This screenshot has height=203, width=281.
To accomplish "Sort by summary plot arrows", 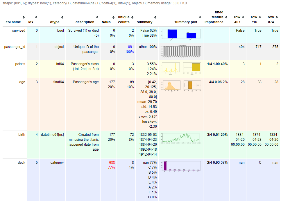I will click(x=200, y=17).
